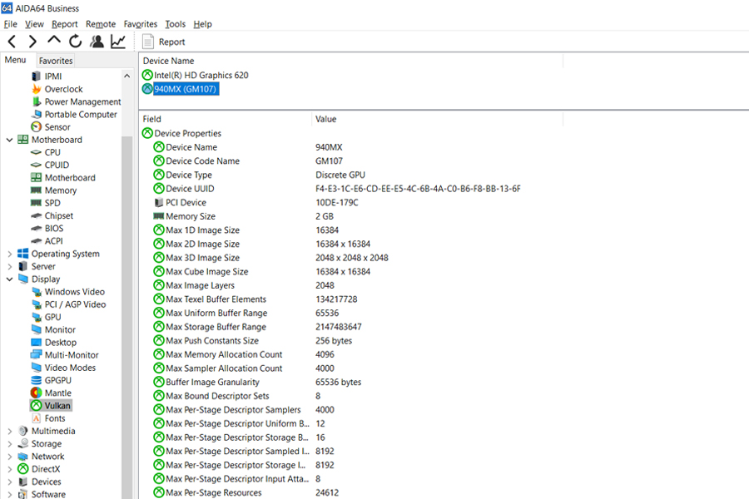Open the GPGPU item

point(57,381)
